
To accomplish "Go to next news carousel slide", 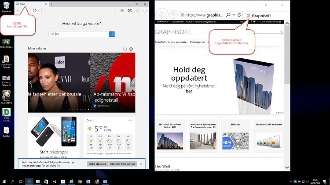I will 133,82.
